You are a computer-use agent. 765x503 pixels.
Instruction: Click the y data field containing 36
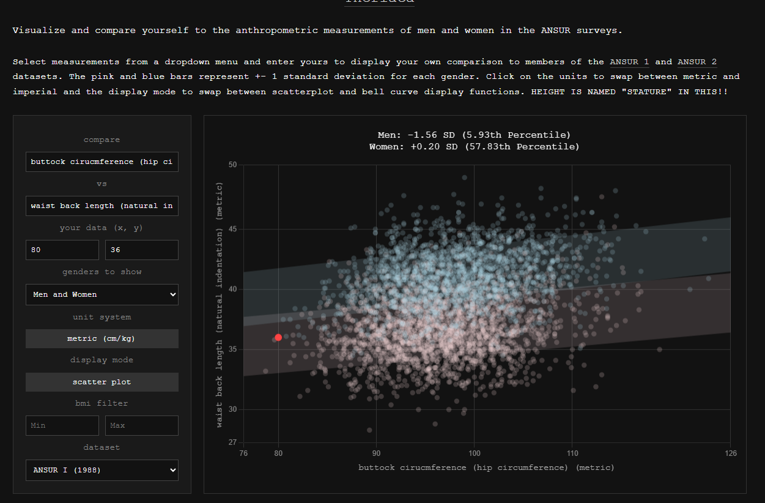point(142,250)
